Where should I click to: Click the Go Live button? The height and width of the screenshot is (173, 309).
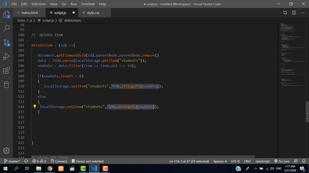click(x=281, y=161)
